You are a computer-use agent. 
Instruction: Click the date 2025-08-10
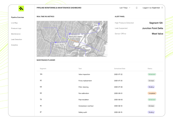[x=118, y=106]
